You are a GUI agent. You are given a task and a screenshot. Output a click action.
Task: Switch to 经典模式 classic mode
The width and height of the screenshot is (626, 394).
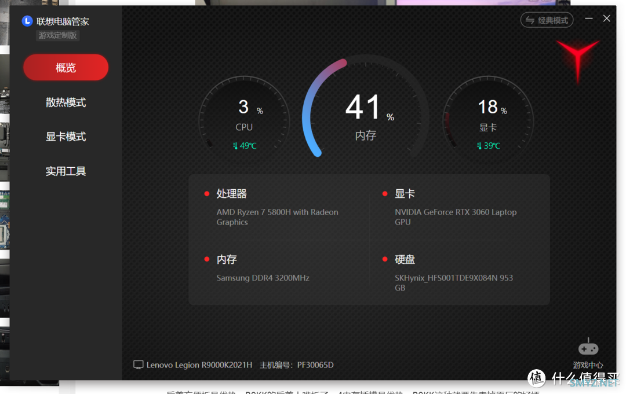tap(547, 20)
